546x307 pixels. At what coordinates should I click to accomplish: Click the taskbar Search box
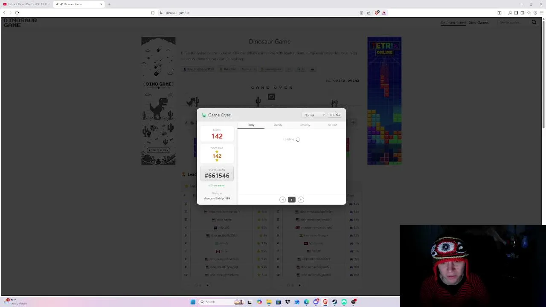221,302
